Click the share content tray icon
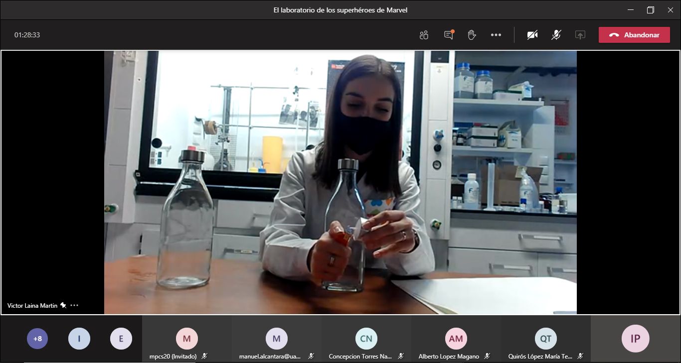Screen dimensions: 681x363 pos(580,35)
